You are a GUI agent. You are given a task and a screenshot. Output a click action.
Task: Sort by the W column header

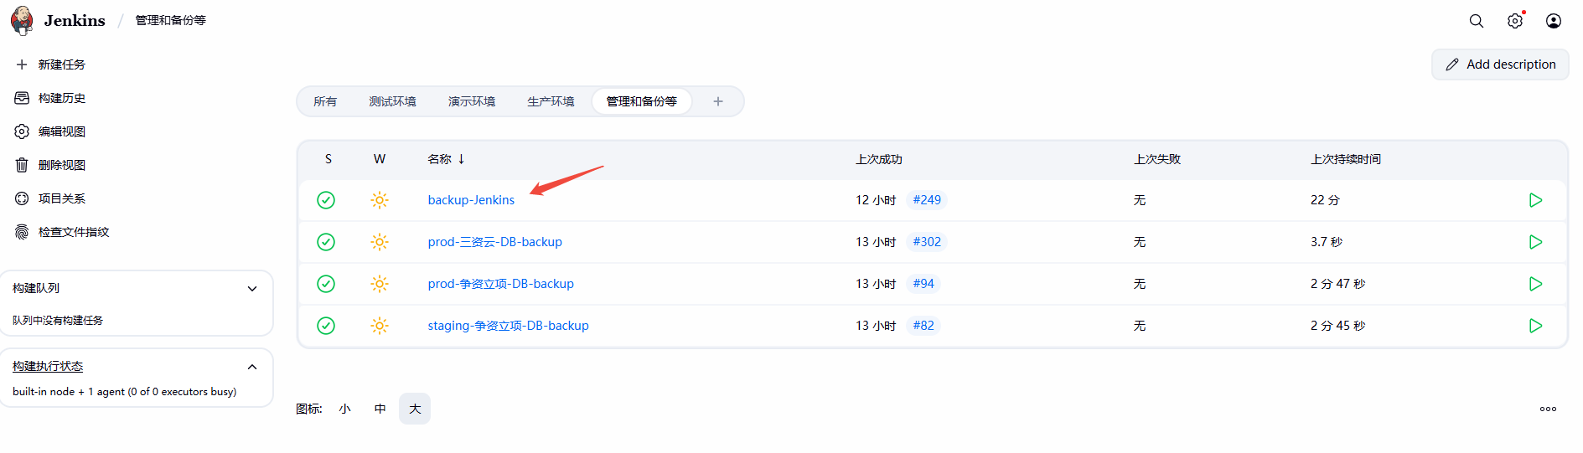[380, 159]
